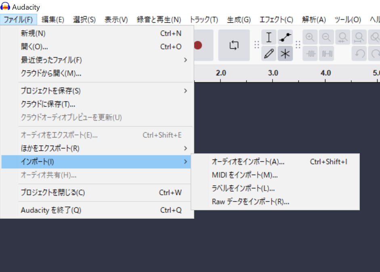Click the drag grip left of the zoom icons

[x=298, y=45]
